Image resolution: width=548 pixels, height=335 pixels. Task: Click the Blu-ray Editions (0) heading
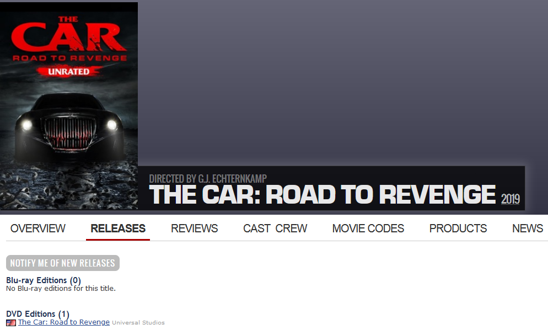coord(44,280)
